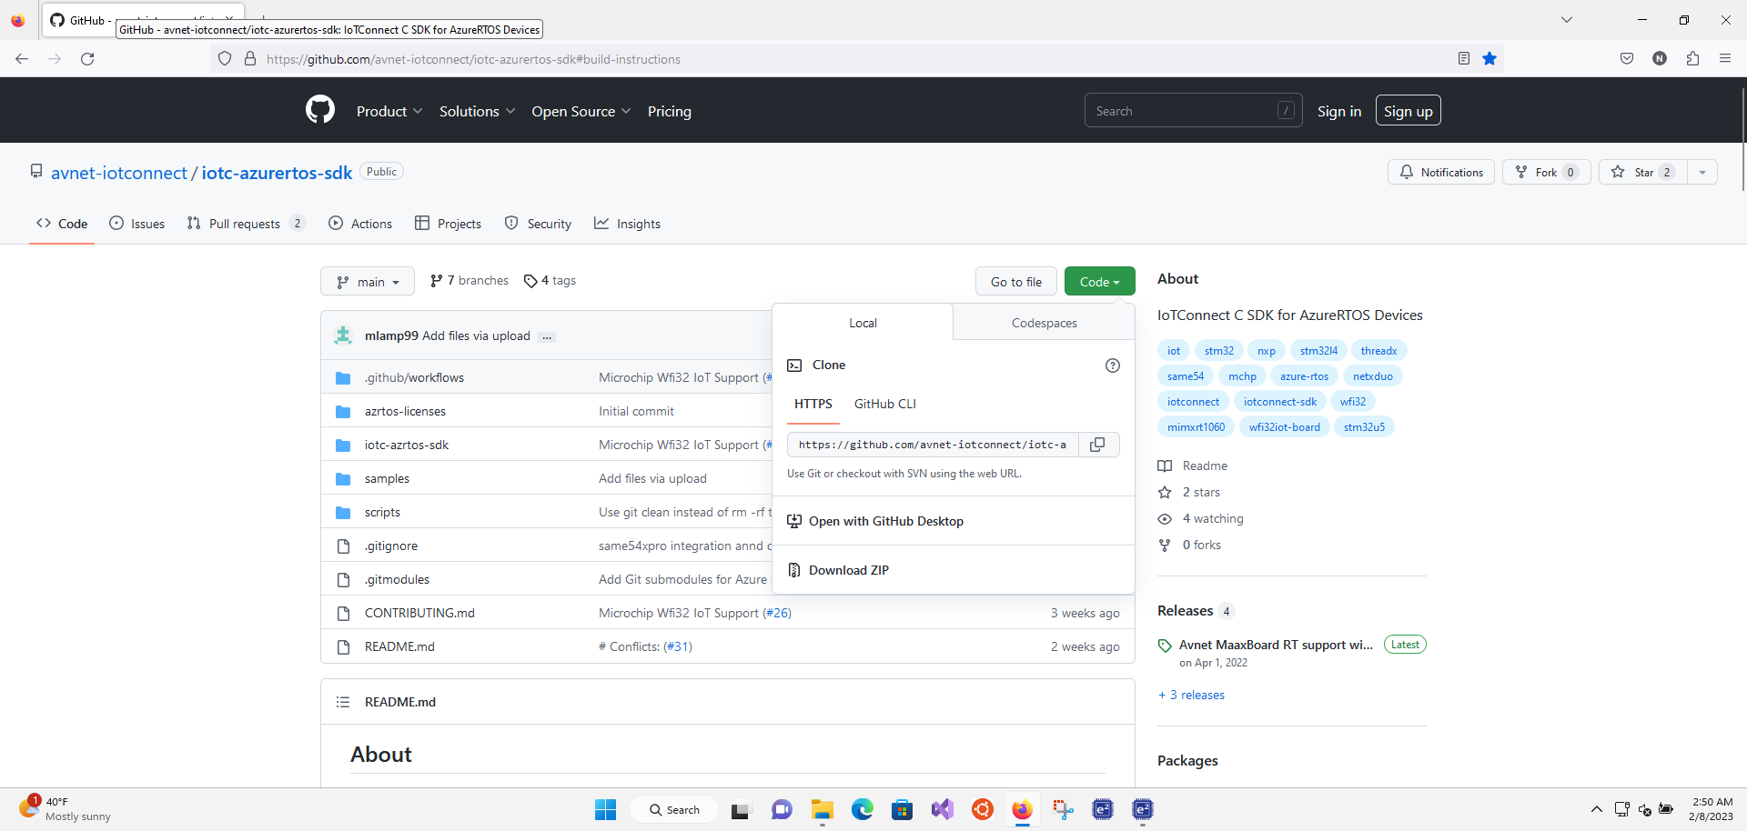Click the GitHub Octocat logo
Image resolution: width=1747 pixels, height=831 pixels.
(x=320, y=110)
